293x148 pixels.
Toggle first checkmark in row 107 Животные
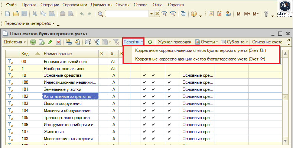pyautogui.click(x=144, y=132)
